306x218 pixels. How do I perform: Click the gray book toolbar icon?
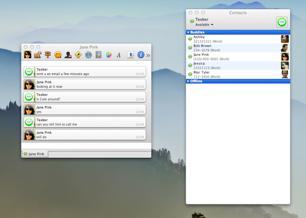(98, 55)
